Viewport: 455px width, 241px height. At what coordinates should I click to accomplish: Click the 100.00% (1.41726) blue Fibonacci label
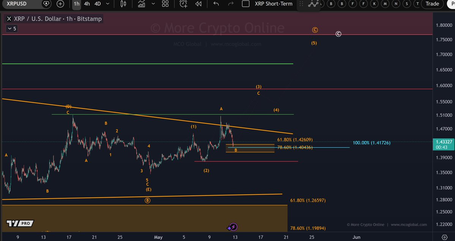coord(372,143)
